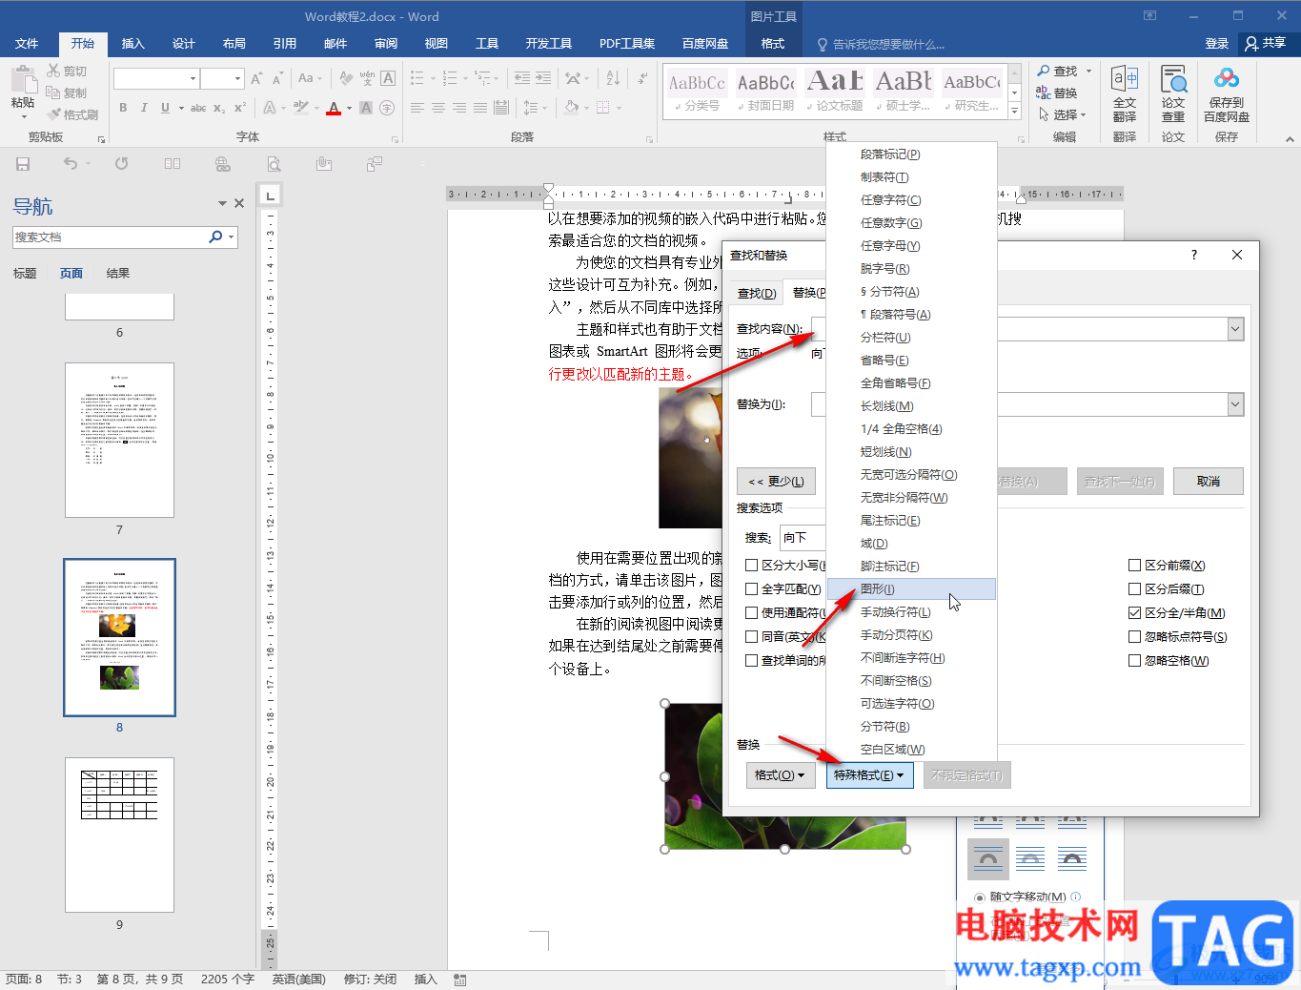Open the font size dropdown in ribbon
This screenshot has height=990, width=1301.
tap(236, 78)
